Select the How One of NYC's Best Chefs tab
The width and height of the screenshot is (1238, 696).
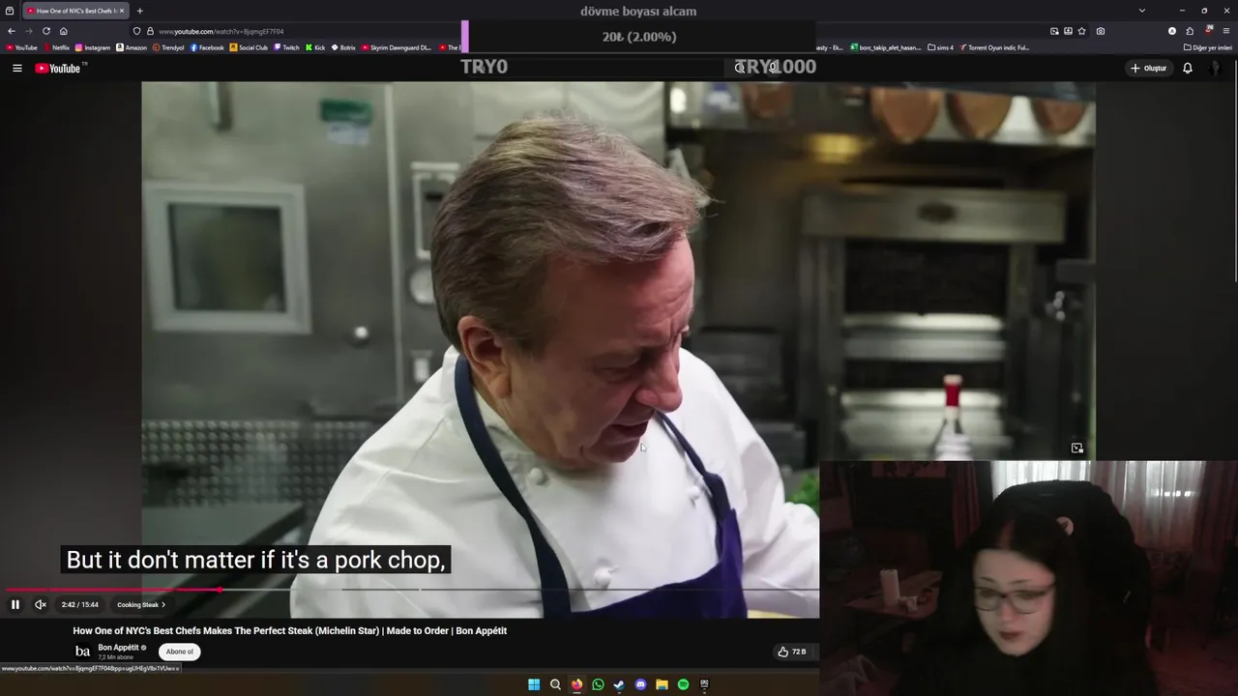74,11
